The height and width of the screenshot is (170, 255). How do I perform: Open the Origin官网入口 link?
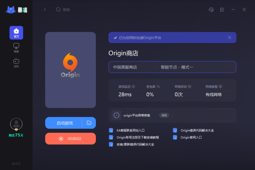191,137
